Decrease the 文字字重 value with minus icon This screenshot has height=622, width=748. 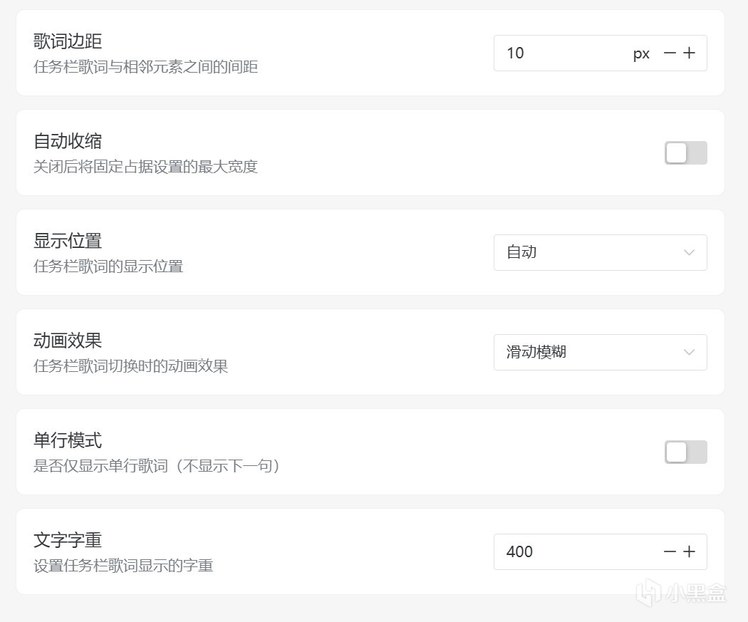[x=669, y=552]
